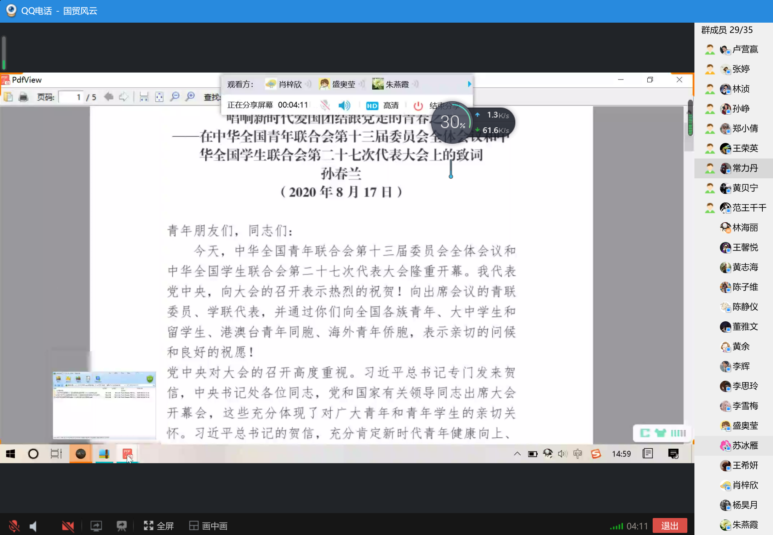Image resolution: width=773 pixels, height=535 pixels.
Task: Show hidden system tray icons chevron
Action: (517, 454)
